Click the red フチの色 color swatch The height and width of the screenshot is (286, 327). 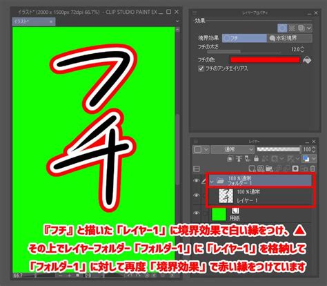point(265,60)
